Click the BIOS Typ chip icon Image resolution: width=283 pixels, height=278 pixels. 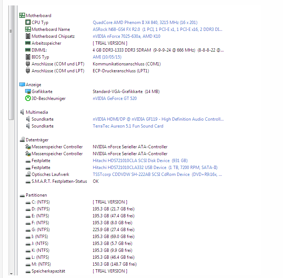[x=28, y=57]
